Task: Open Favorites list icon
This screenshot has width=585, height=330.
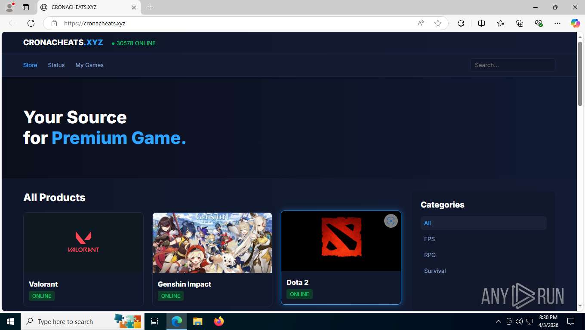Action: click(x=501, y=23)
